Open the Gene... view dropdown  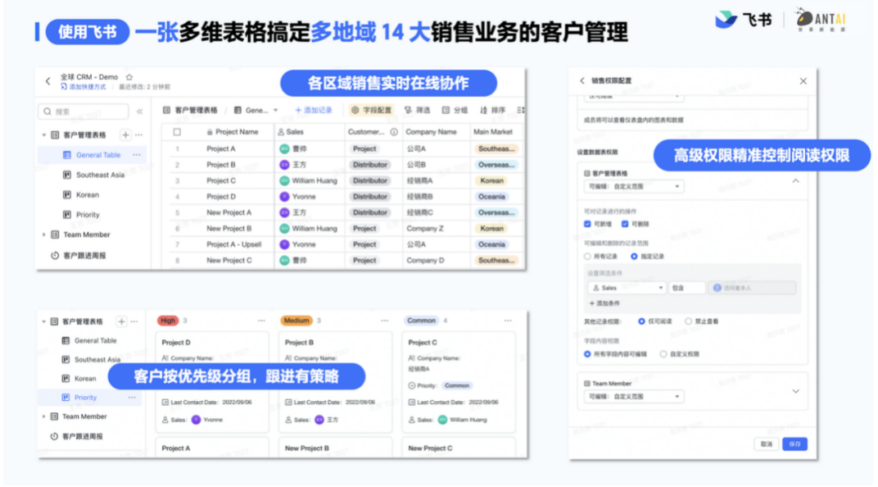click(x=256, y=111)
